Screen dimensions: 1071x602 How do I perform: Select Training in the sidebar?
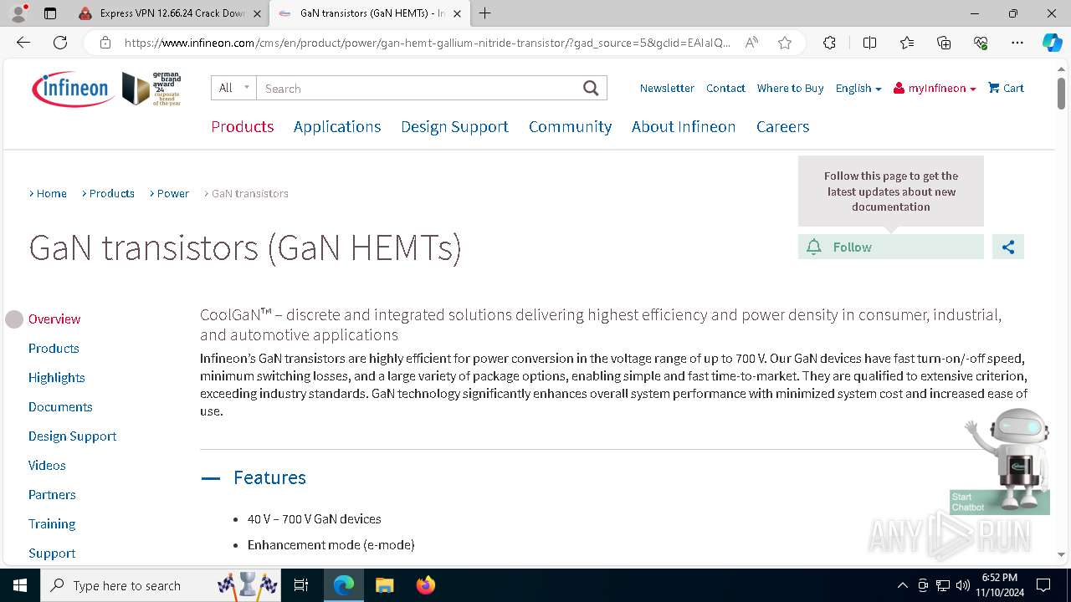(52, 523)
